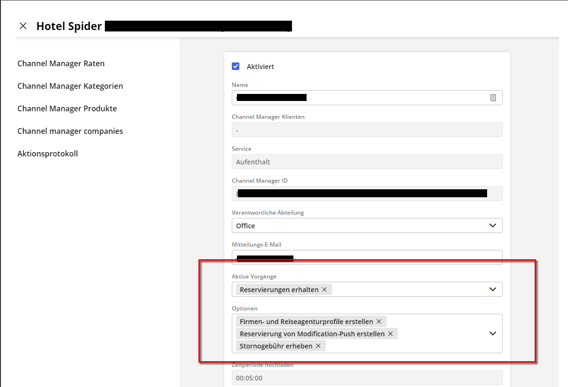Image resolution: width=568 pixels, height=387 pixels.
Task: Uncheck the Aktiviert checkbox
Action: (x=236, y=66)
